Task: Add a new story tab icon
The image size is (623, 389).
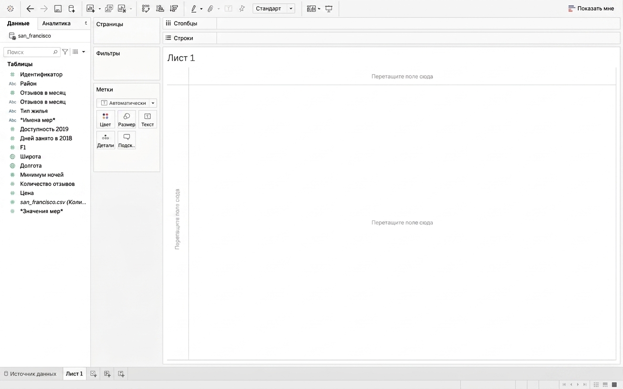Action: click(x=121, y=374)
